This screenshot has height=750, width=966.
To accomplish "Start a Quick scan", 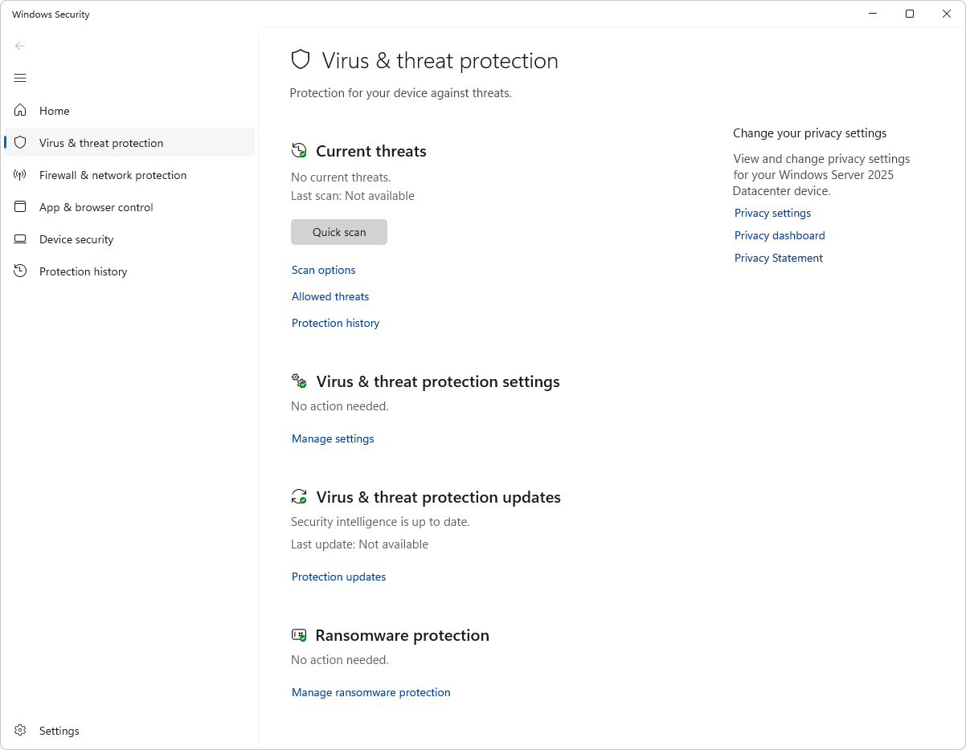I will pyautogui.click(x=339, y=232).
